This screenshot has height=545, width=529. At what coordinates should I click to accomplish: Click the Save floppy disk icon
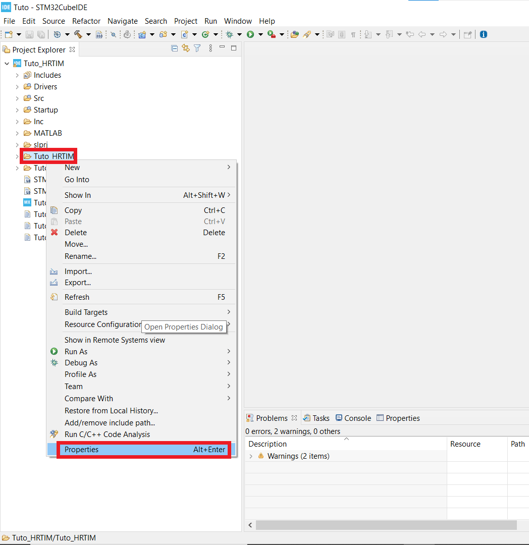coord(30,34)
